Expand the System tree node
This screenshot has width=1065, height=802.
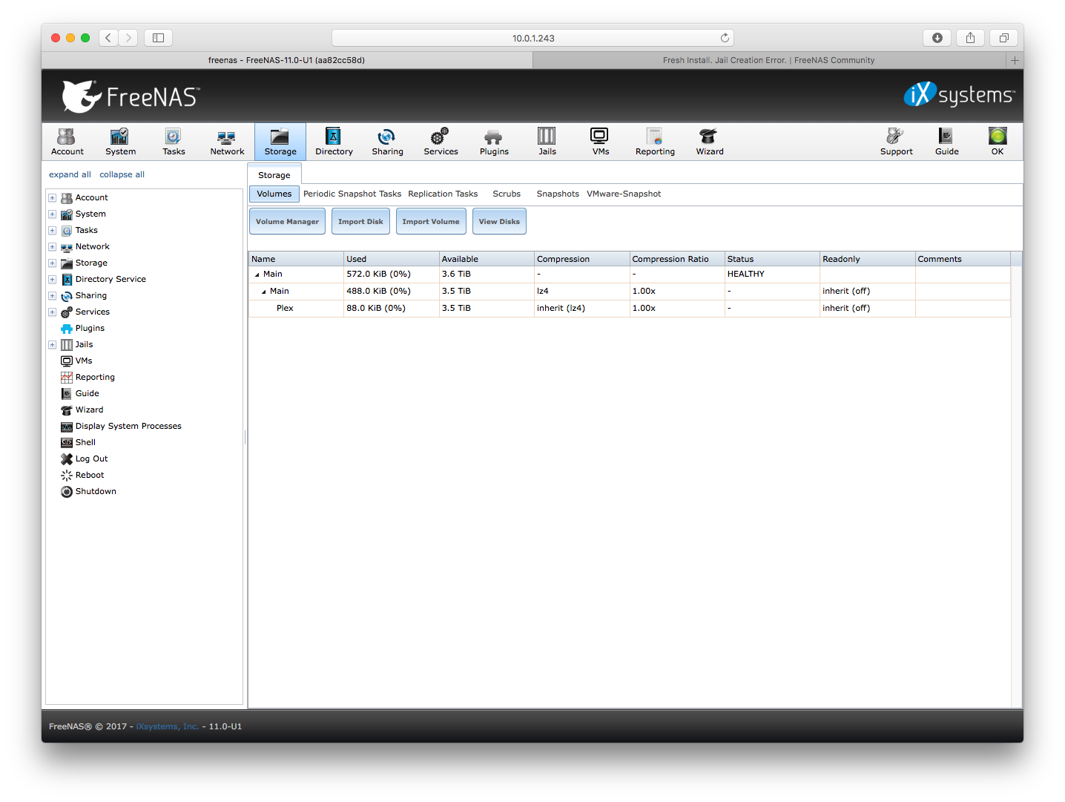[x=53, y=214]
